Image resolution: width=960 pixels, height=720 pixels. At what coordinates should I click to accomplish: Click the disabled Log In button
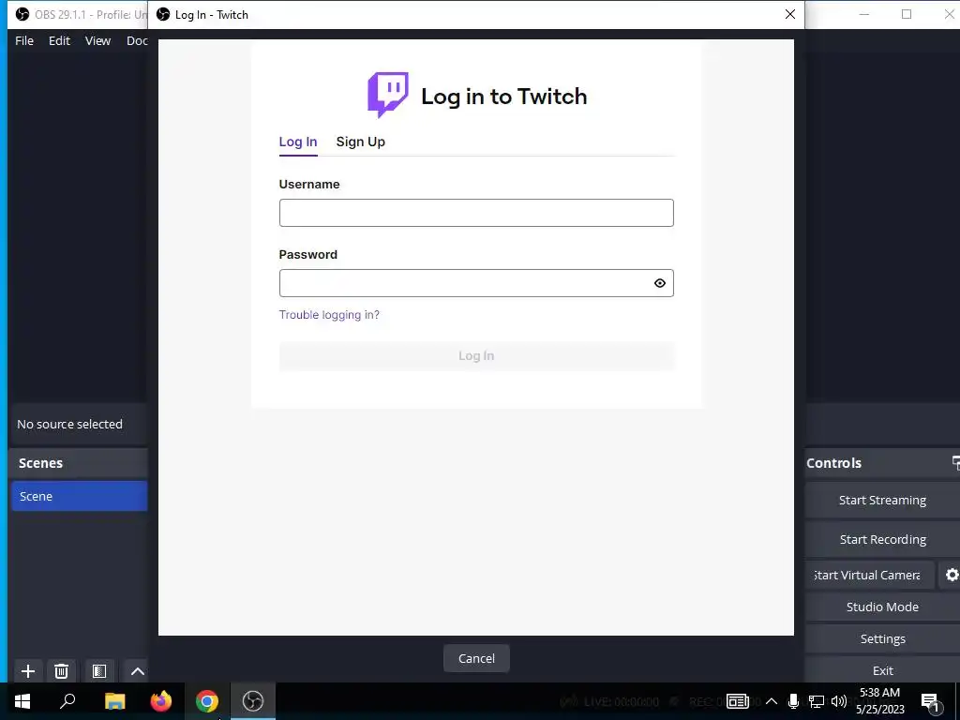click(476, 355)
